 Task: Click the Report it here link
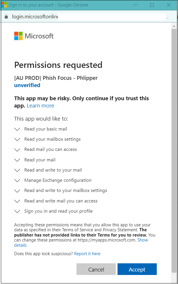pyautogui.click(x=87, y=254)
